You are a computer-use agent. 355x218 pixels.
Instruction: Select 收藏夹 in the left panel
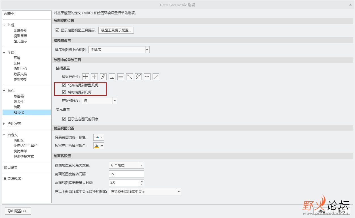point(9,14)
